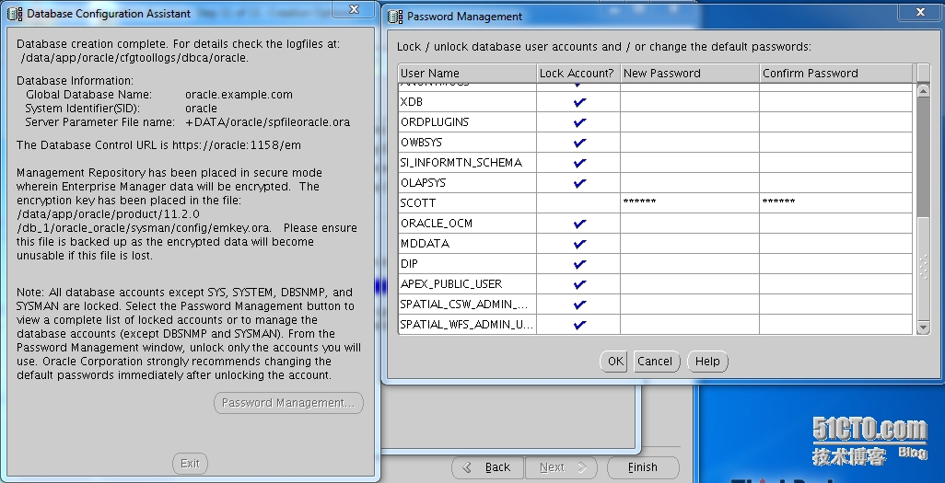Image resolution: width=945 pixels, height=483 pixels.
Task: Toggle Lock Account for ORACLE_OCM
Action: [579, 224]
